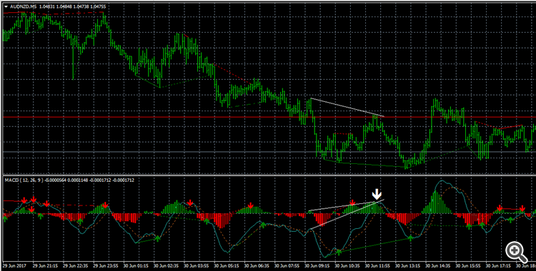The image size is (536, 271).
Task: Click red arrow just left of white arrow
Action: [352, 203]
